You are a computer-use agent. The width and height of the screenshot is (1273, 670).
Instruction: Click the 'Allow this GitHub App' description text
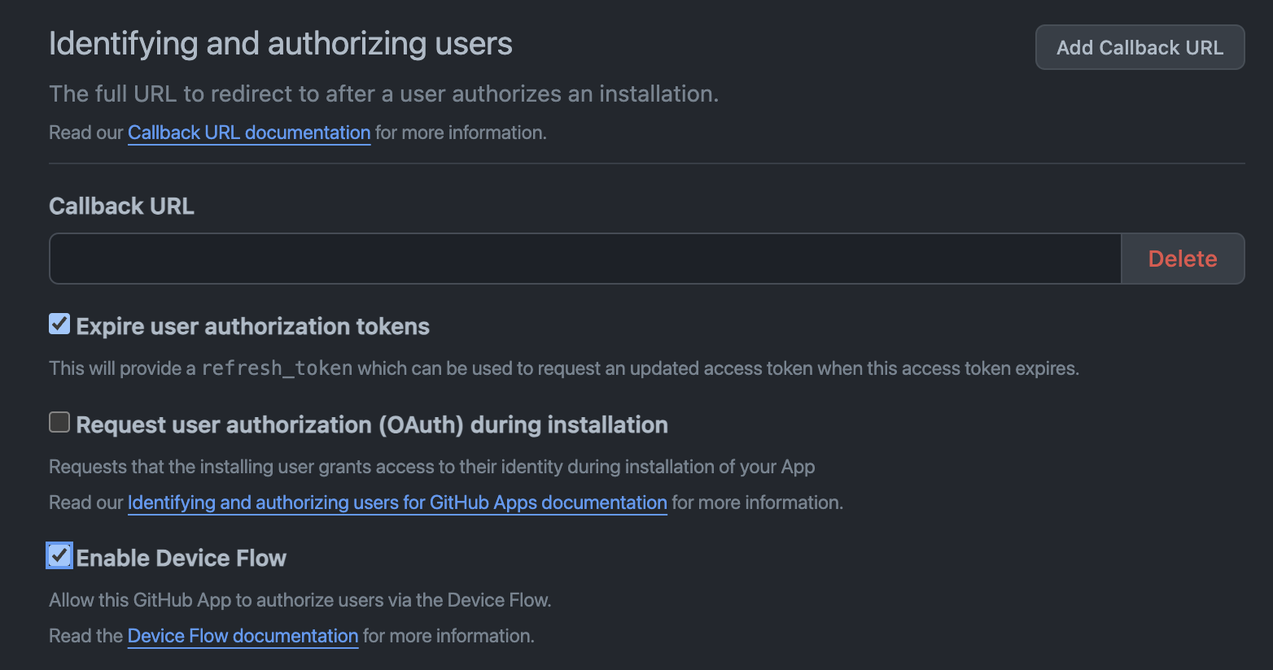tap(300, 600)
